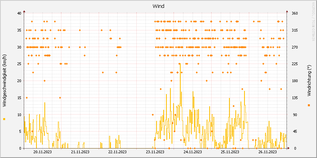The width and height of the screenshot is (317, 158).
Task: Click left axis value 25
Action: [x=19, y=64]
